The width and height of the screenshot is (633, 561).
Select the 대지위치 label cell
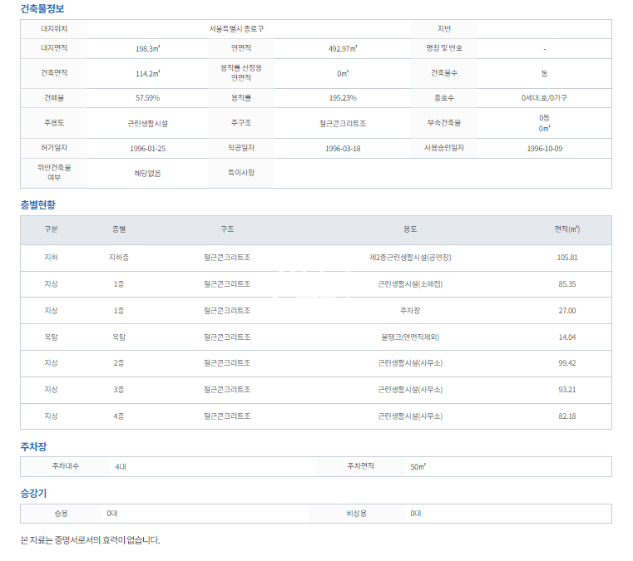(x=54, y=28)
